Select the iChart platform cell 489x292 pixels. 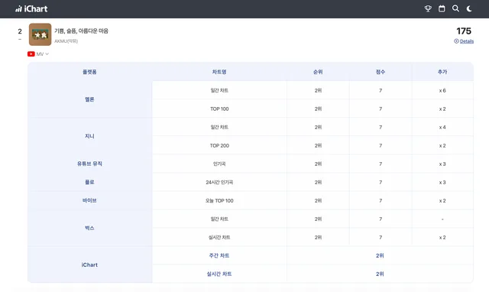pos(89,264)
